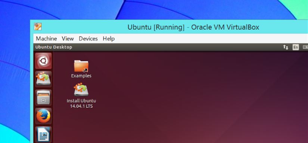The width and height of the screenshot is (308, 143).
Task: Open the View menu
Action: [x=68, y=39]
